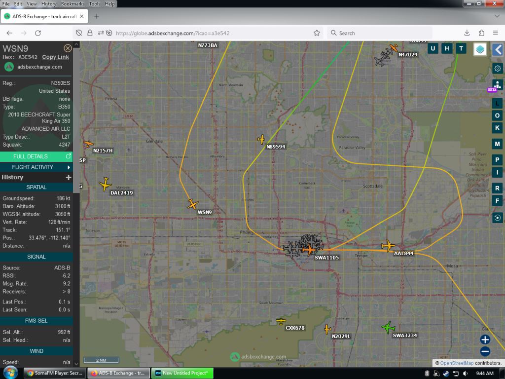Click the taskbar volume speaker icon
This screenshot has height=379, width=505.
(465, 374)
